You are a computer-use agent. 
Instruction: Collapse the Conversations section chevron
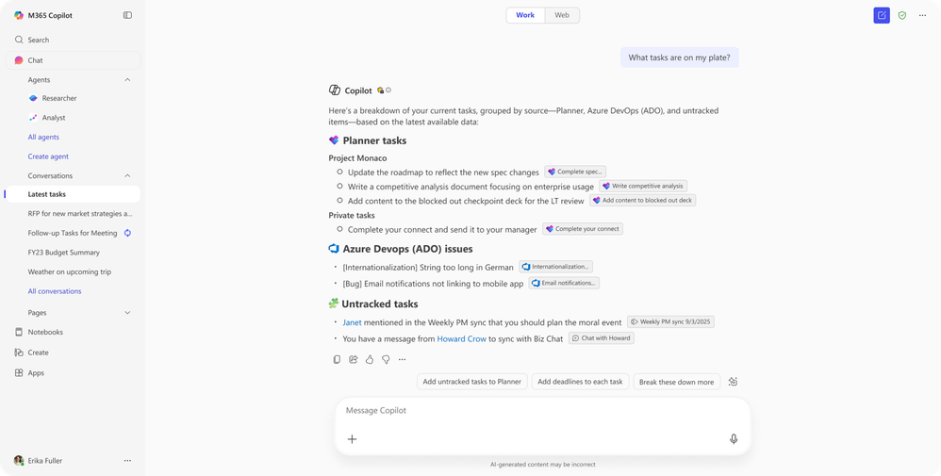[x=127, y=176]
